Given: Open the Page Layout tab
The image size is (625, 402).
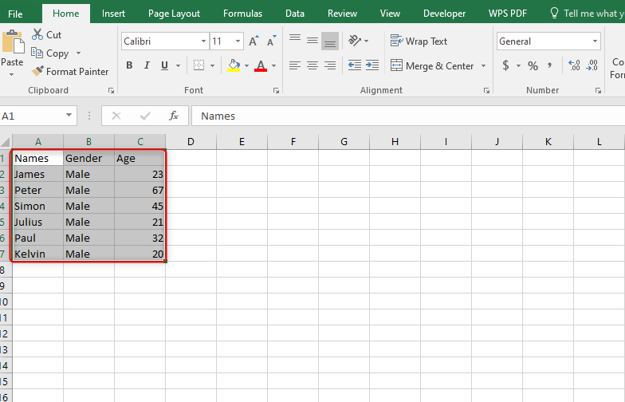Looking at the screenshot, I should [174, 14].
